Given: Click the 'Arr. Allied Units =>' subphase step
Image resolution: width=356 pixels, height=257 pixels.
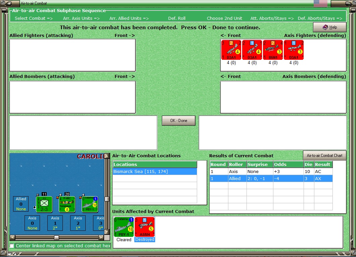Looking at the screenshot, I should (x=129, y=18).
